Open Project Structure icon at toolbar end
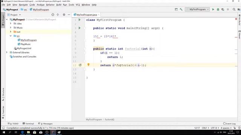The width and height of the screenshot is (241, 135). coord(239,9)
